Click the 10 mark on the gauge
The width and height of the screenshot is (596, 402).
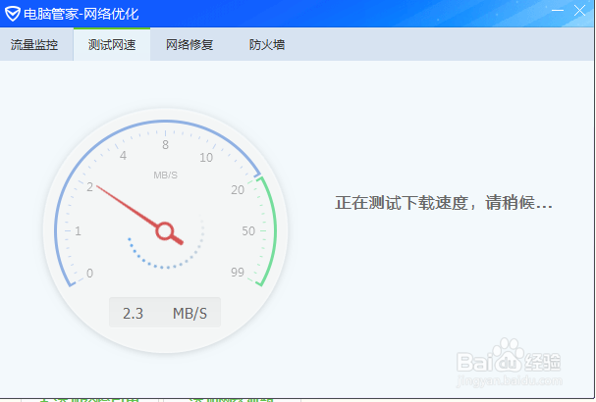(206, 158)
